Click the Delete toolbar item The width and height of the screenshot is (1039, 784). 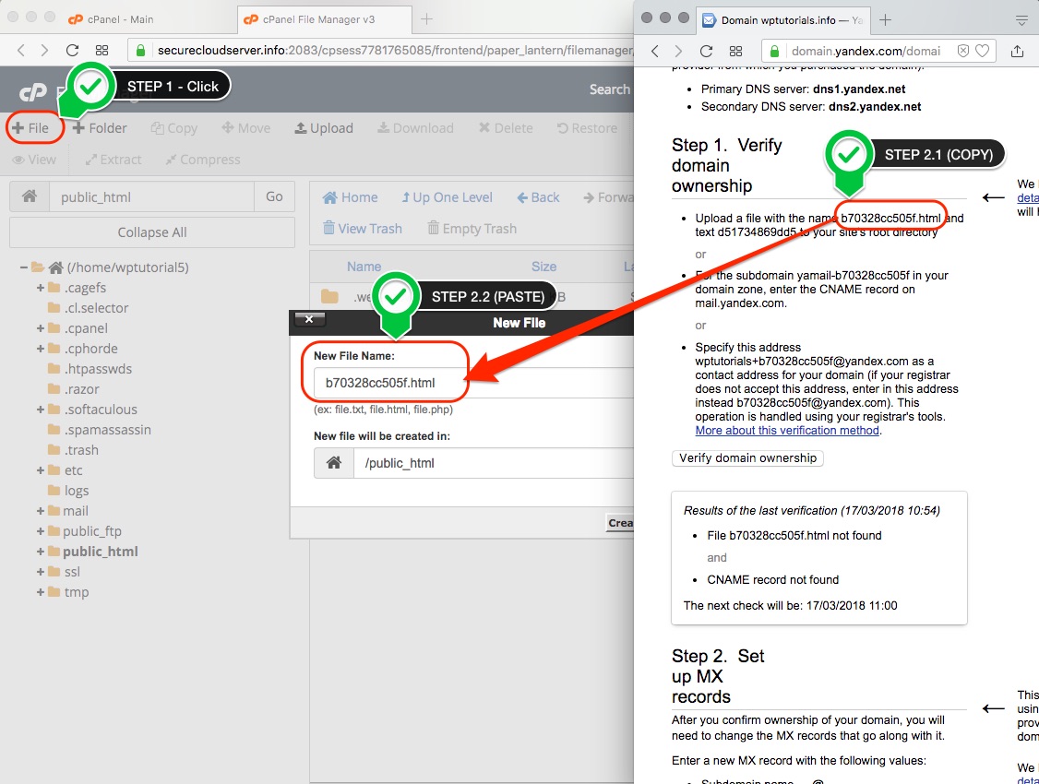[x=506, y=128]
